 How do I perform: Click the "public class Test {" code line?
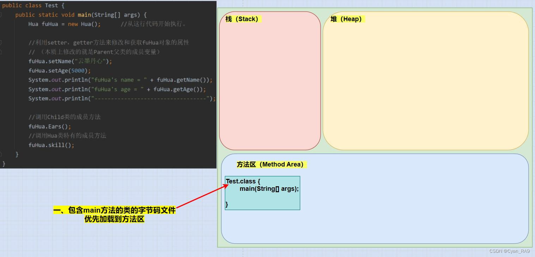[33, 6]
